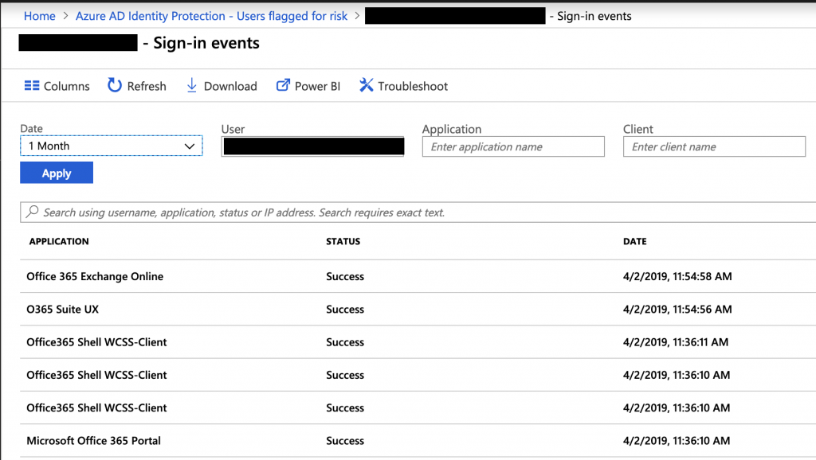Viewport: 816px width, 460px height.
Task: Click the date 4/2/2019, 11:54:56 AM
Action: [677, 310]
